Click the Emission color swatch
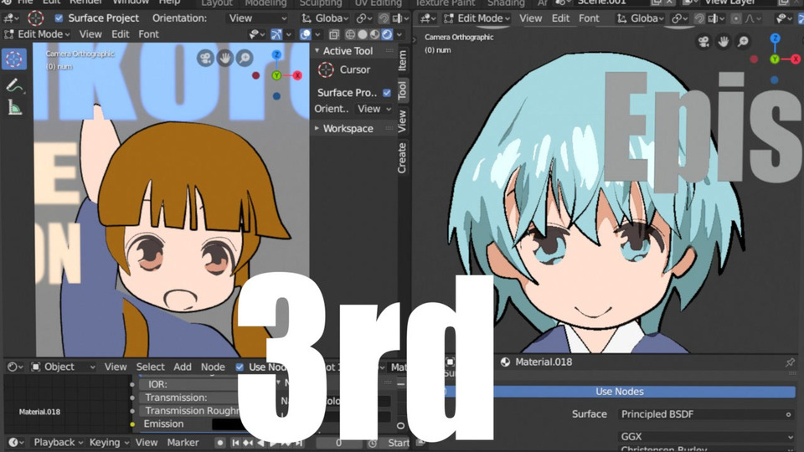The height and width of the screenshot is (452, 804). point(228,424)
